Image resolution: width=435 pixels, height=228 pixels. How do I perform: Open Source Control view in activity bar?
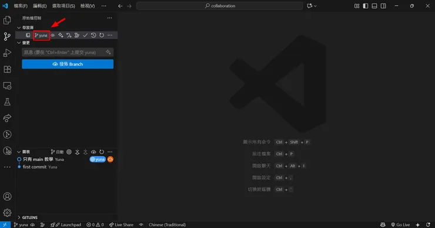pyautogui.click(x=7, y=36)
